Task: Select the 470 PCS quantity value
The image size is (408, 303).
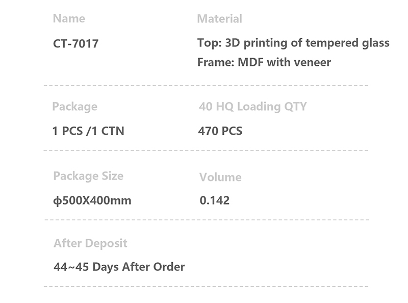Action: pos(220,131)
